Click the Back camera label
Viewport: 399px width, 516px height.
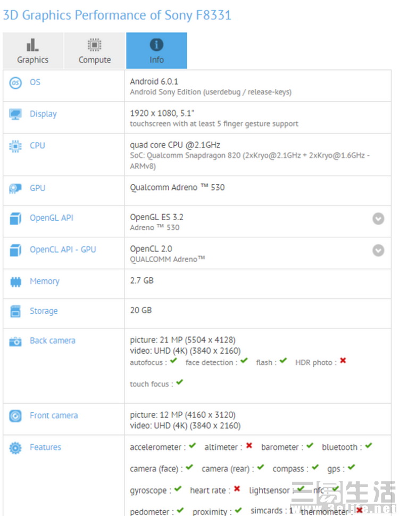52,340
